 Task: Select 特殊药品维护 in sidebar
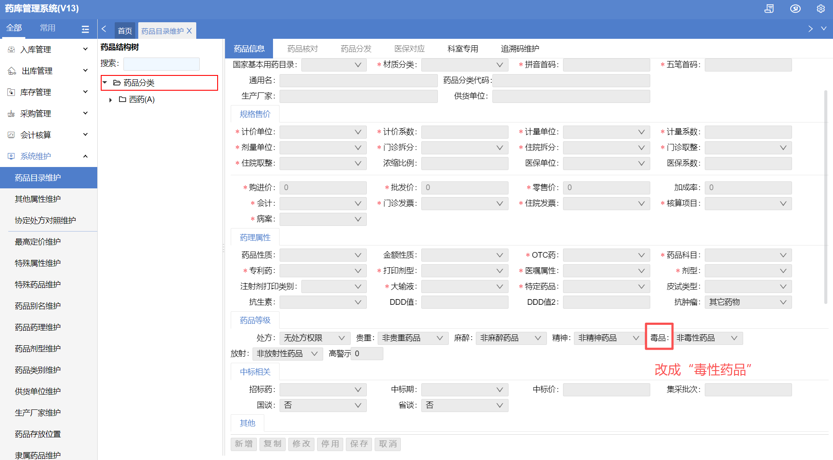click(x=48, y=285)
